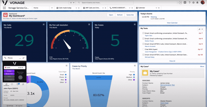The width and height of the screenshot is (207, 107).
Task: Click the dashboard Refresh button
Action: pyautogui.click(x=120, y=15)
